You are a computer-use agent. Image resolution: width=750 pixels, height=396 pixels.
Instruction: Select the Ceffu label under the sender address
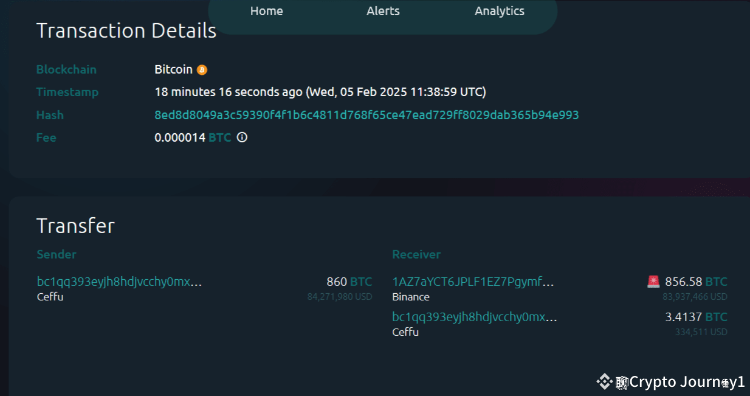(50, 296)
